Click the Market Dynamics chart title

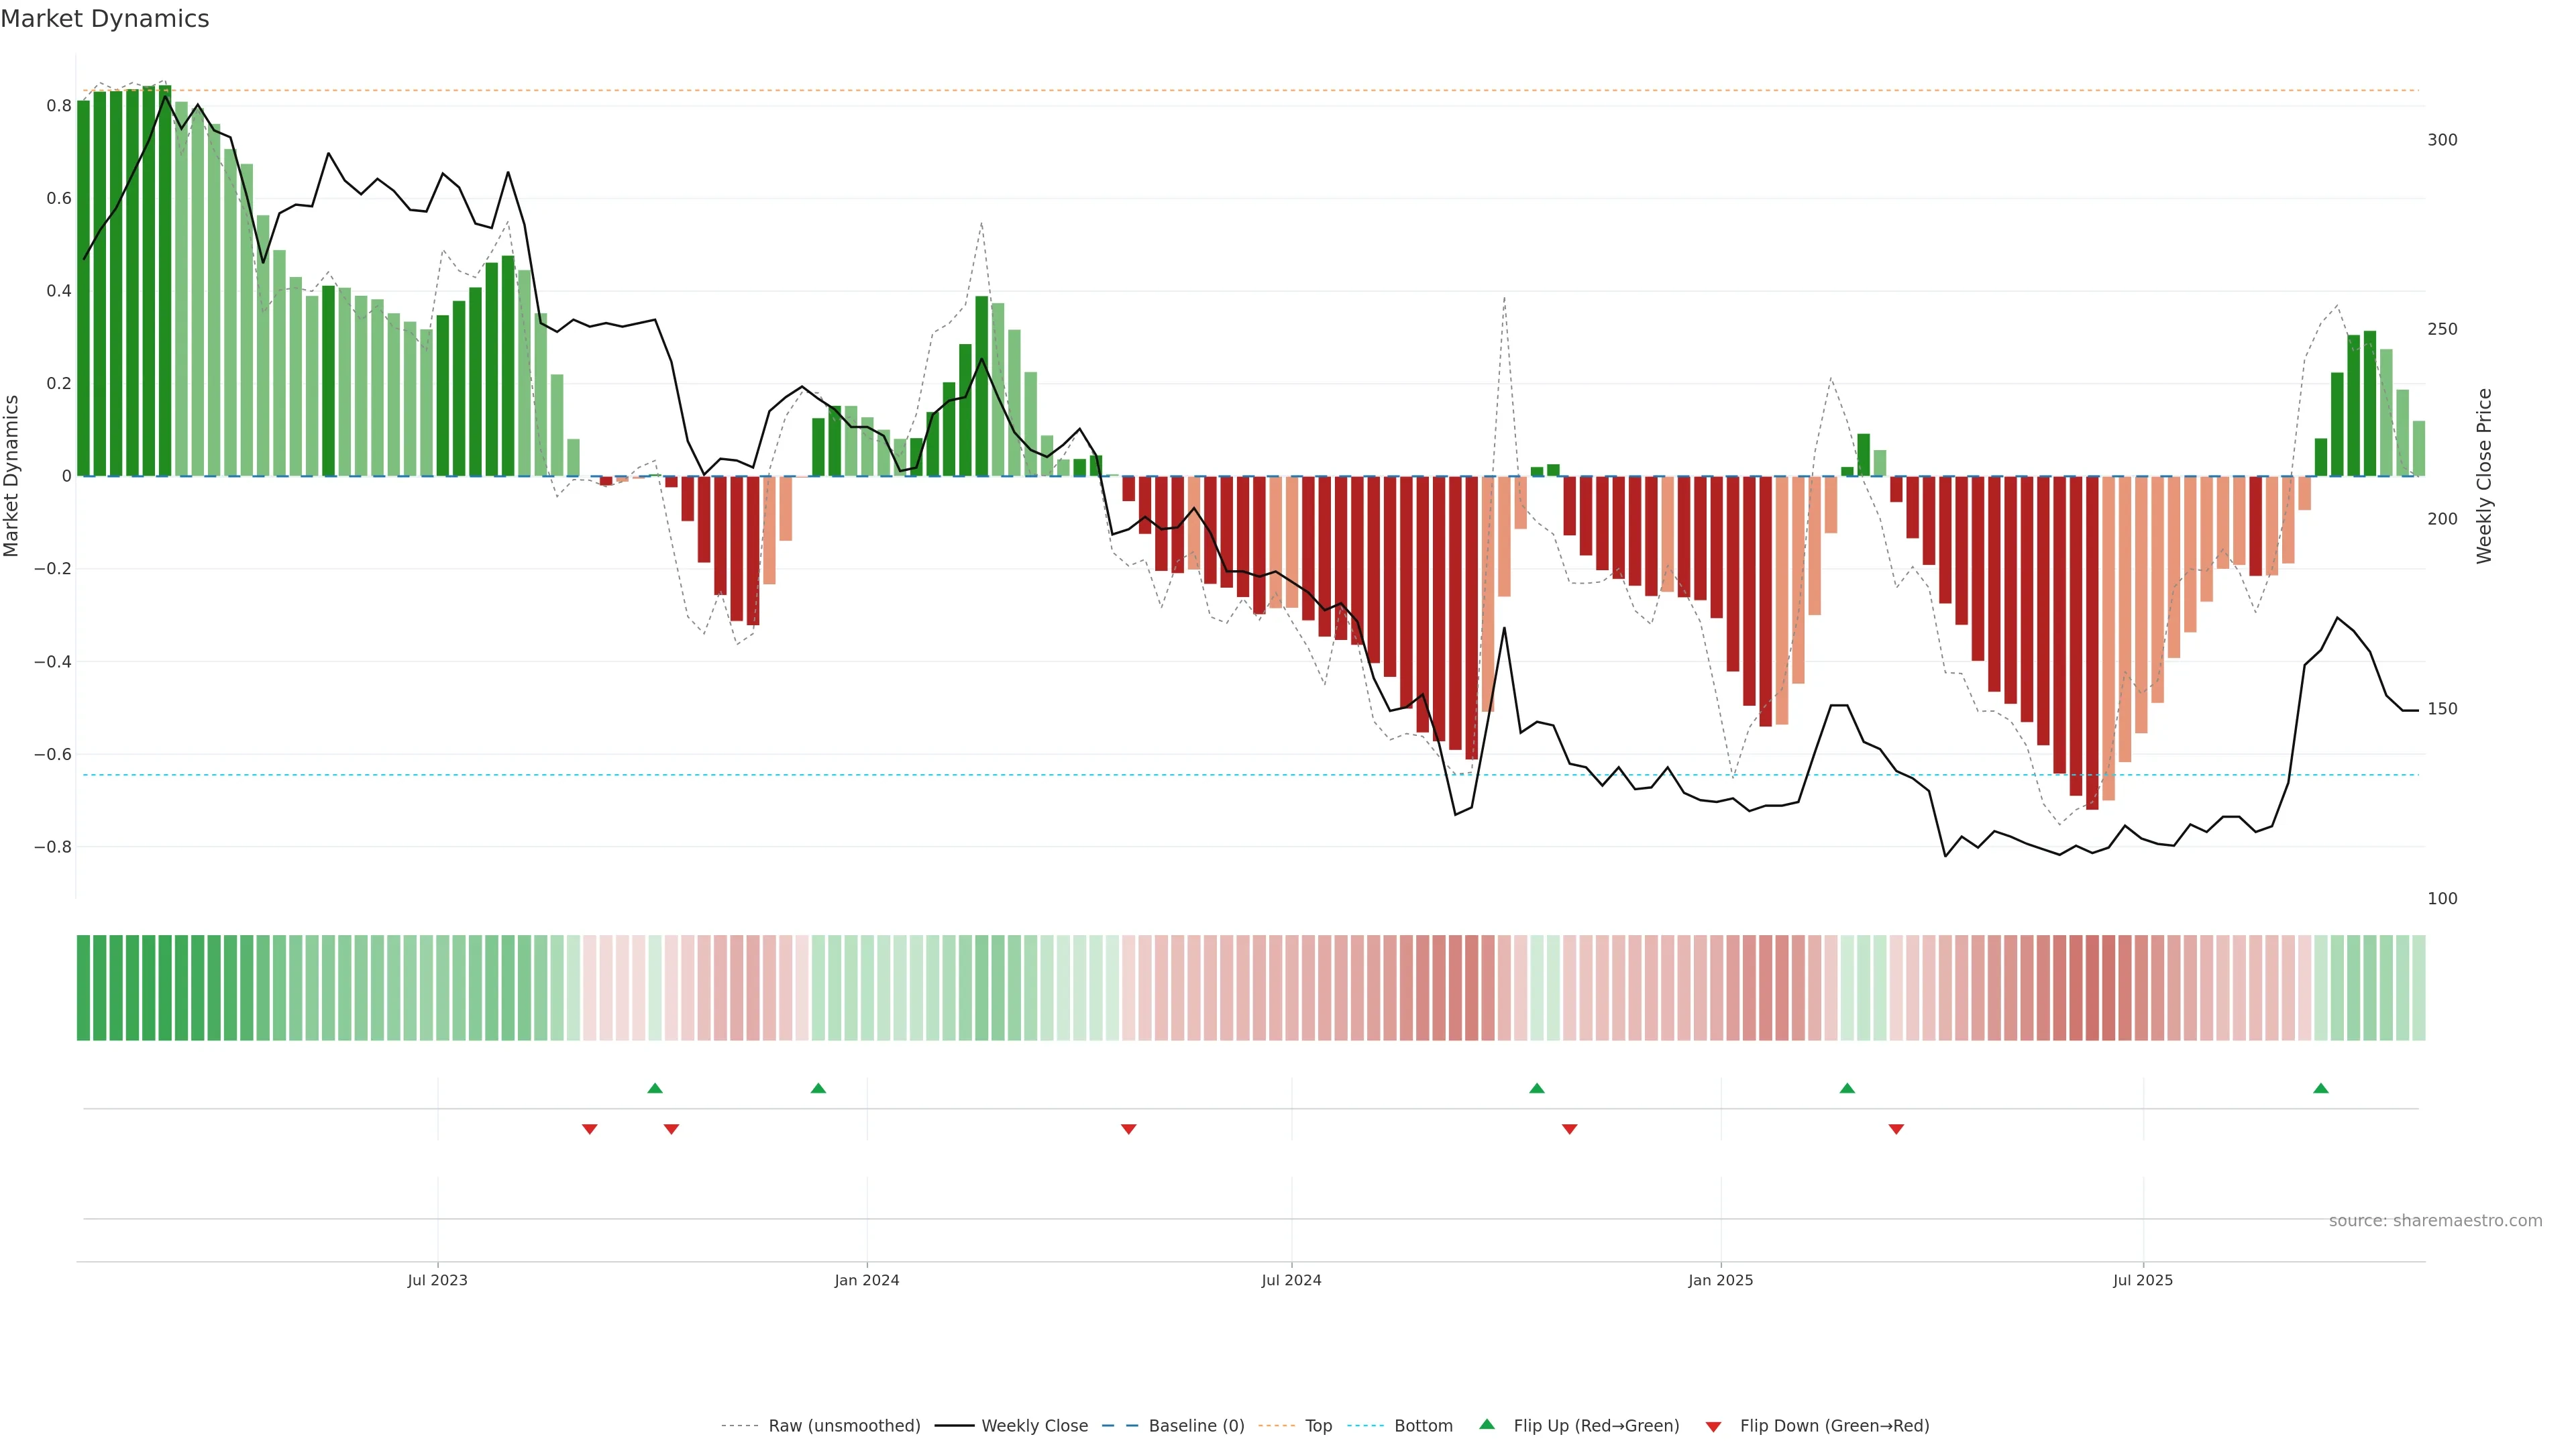click(105, 19)
